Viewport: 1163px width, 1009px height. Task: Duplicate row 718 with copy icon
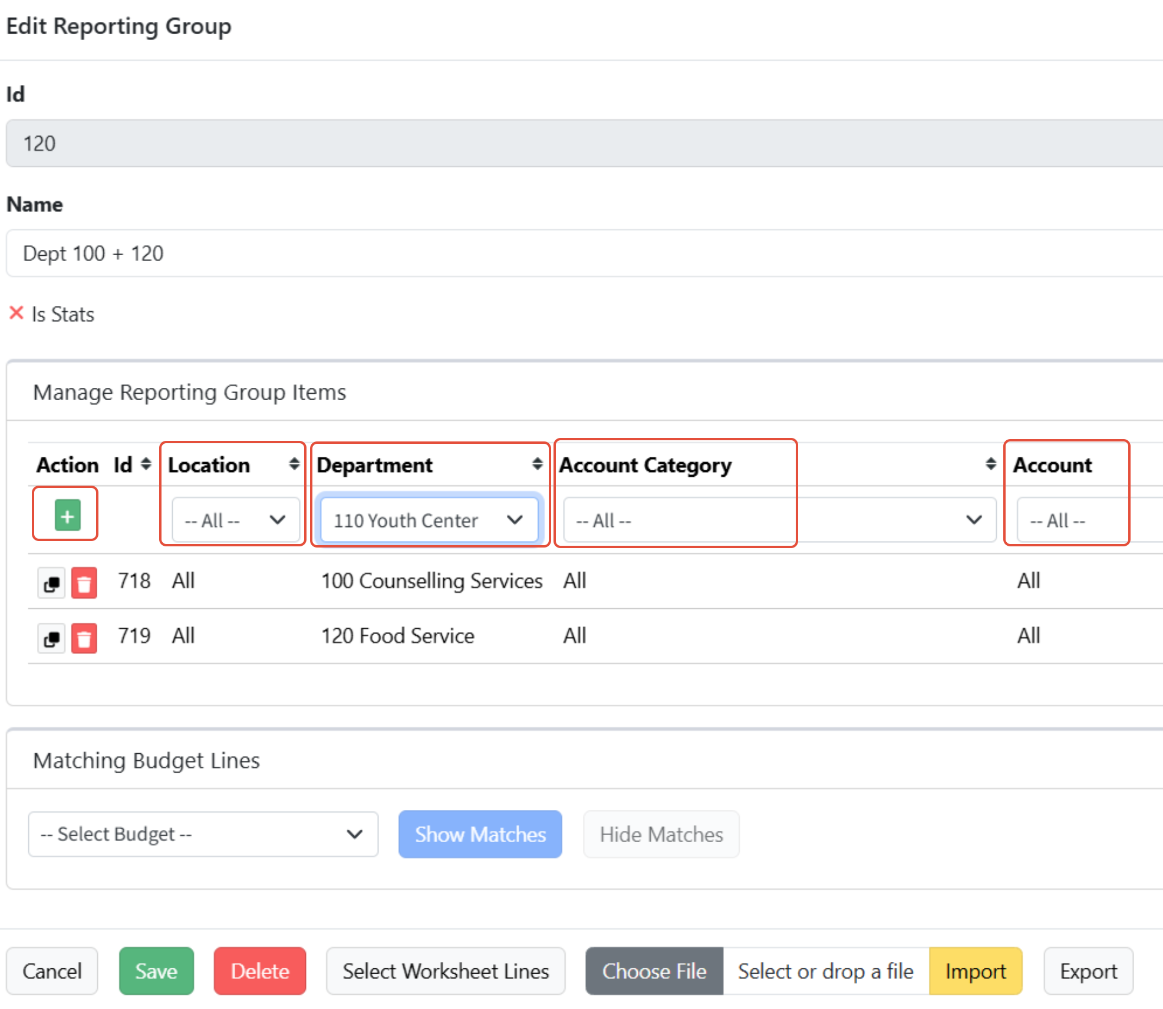pyautogui.click(x=51, y=583)
